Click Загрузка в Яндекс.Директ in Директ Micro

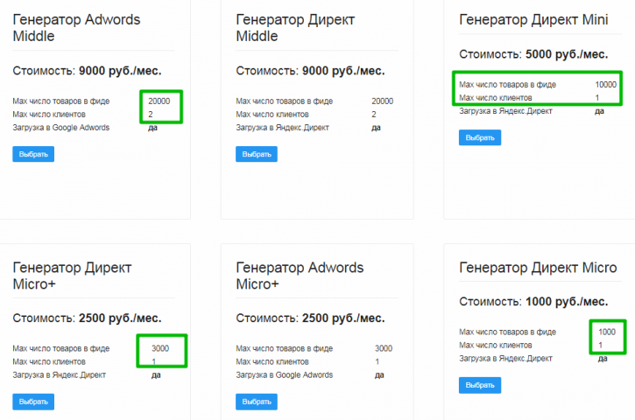point(505,359)
